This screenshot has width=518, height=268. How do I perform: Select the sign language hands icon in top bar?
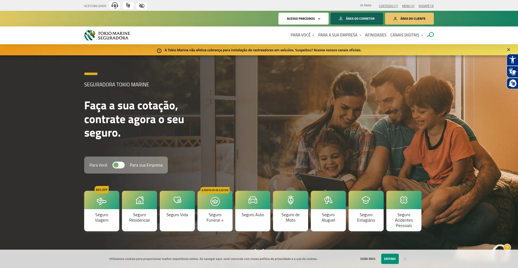[128, 6]
